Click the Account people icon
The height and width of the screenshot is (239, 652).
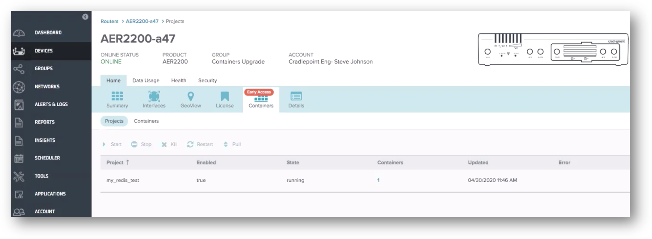point(19,212)
